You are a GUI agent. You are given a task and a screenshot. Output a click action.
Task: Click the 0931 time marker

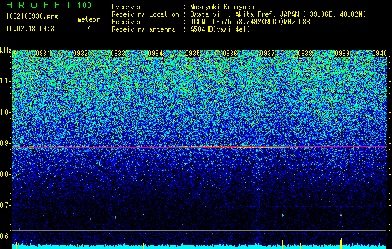click(43, 54)
